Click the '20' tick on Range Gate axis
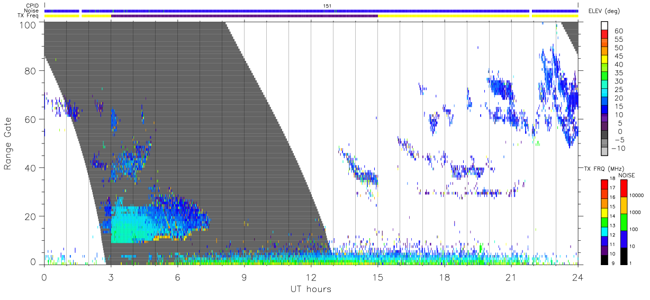The image size is (650, 300). 31,216
